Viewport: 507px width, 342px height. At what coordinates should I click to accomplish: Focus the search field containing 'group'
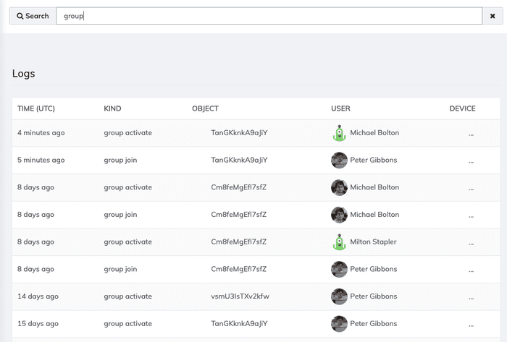[268, 16]
